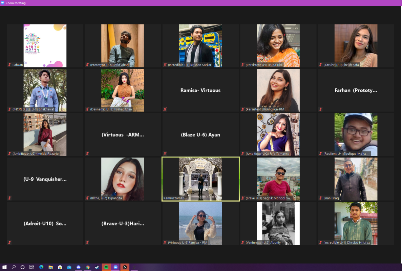Click the "(U-9 Vanquisher..." name tile
This screenshot has height=271, width=402.
pos(45,179)
